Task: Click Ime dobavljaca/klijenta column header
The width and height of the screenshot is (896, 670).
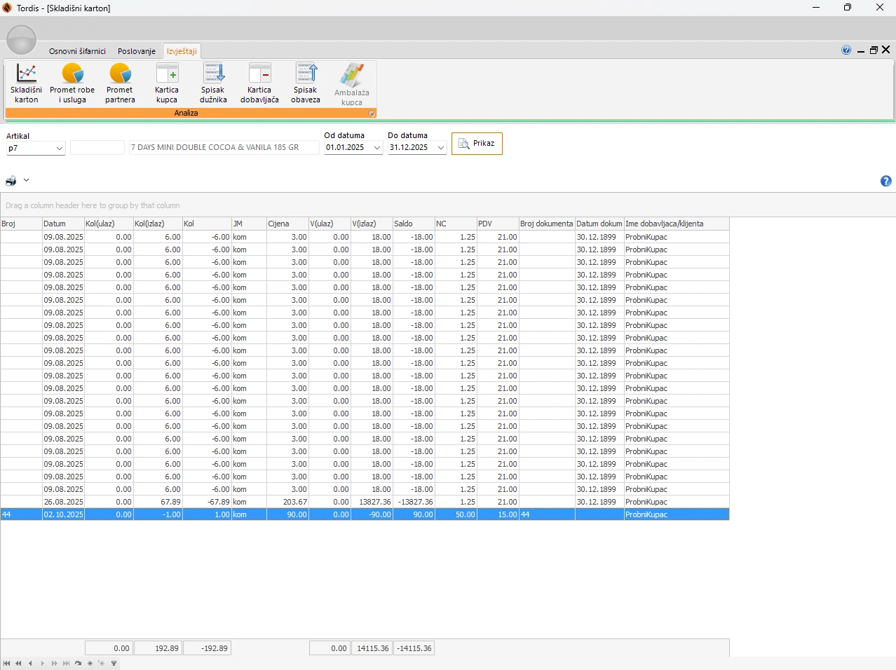Action: [677, 224]
